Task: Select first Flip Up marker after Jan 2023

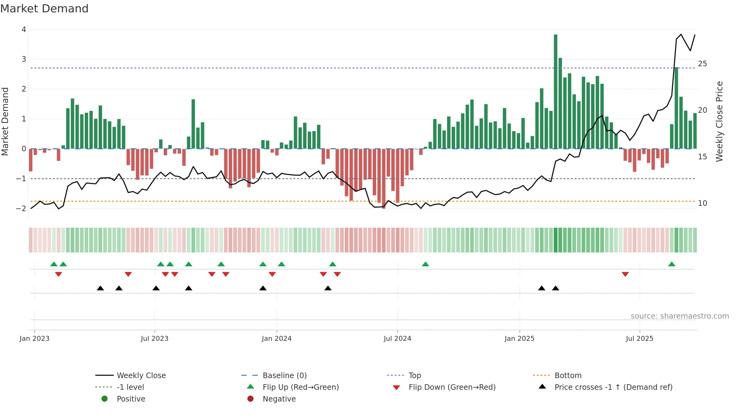Action: point(54,264)
